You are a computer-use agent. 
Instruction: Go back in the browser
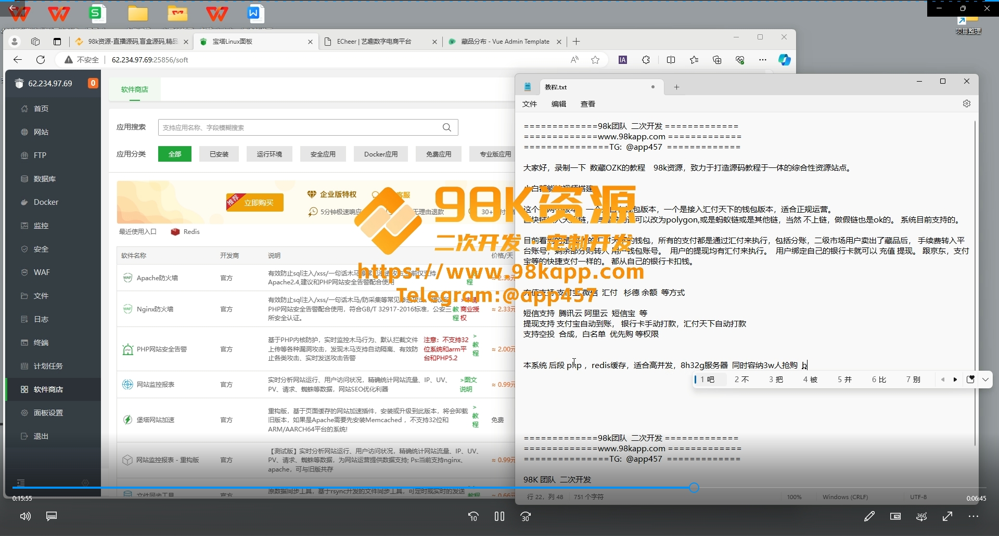(x=18, y=60)
